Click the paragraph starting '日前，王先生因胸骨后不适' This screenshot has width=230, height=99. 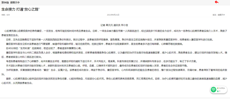pyautogui.click(x=110, y=40)
